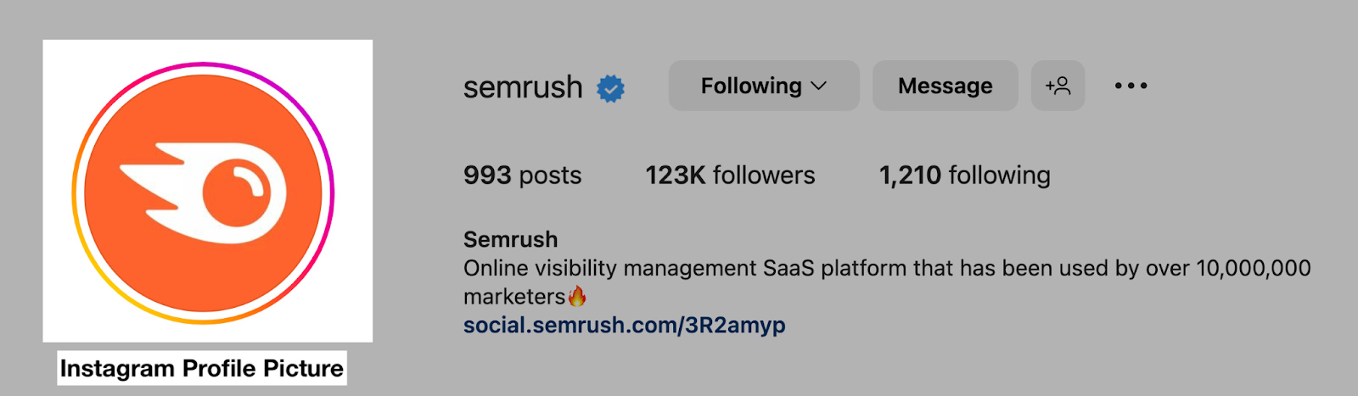Click the fire emoji in the bio
The height and width of the screenshot is (396, 1358).
pyautogui.click(x=577, y=296)
